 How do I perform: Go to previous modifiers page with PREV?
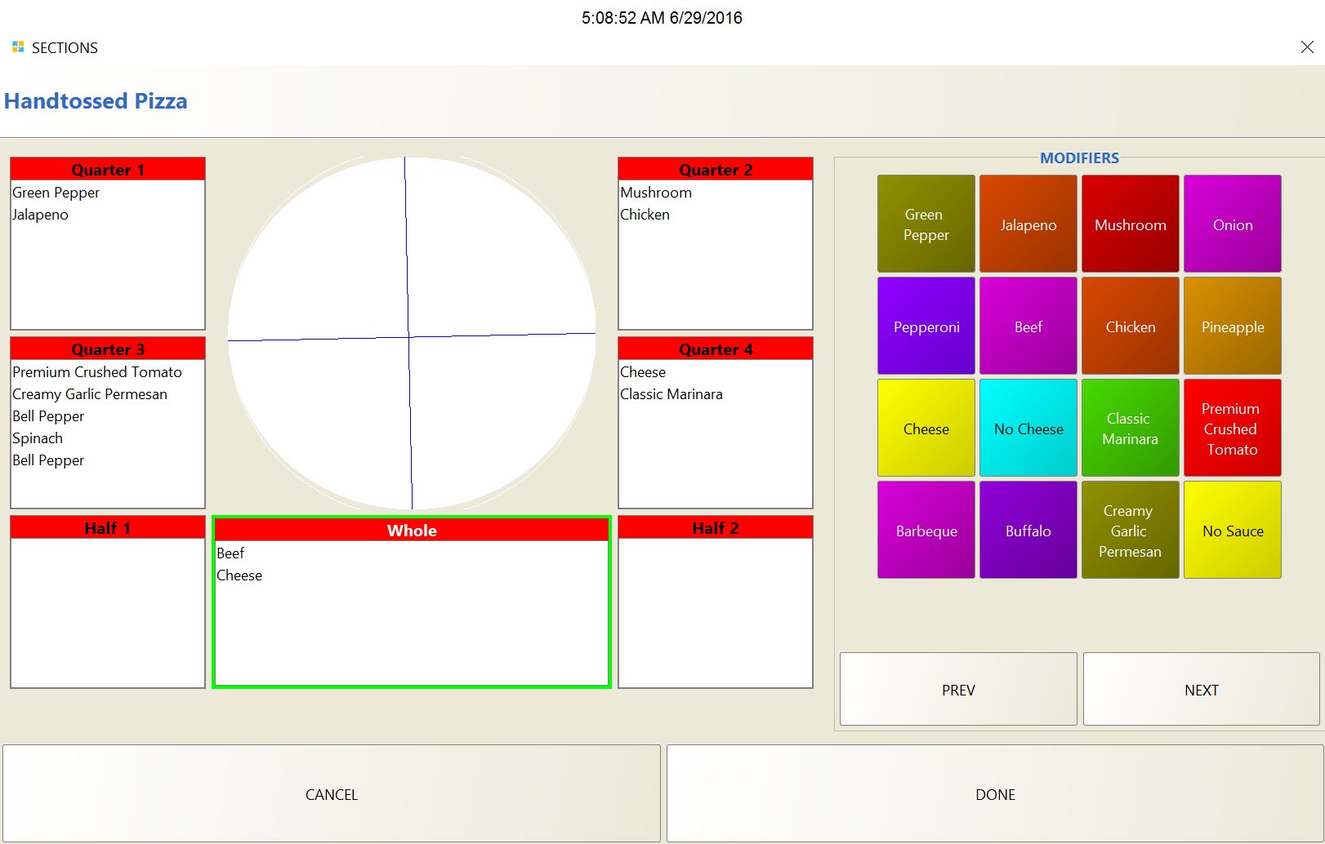958,689
